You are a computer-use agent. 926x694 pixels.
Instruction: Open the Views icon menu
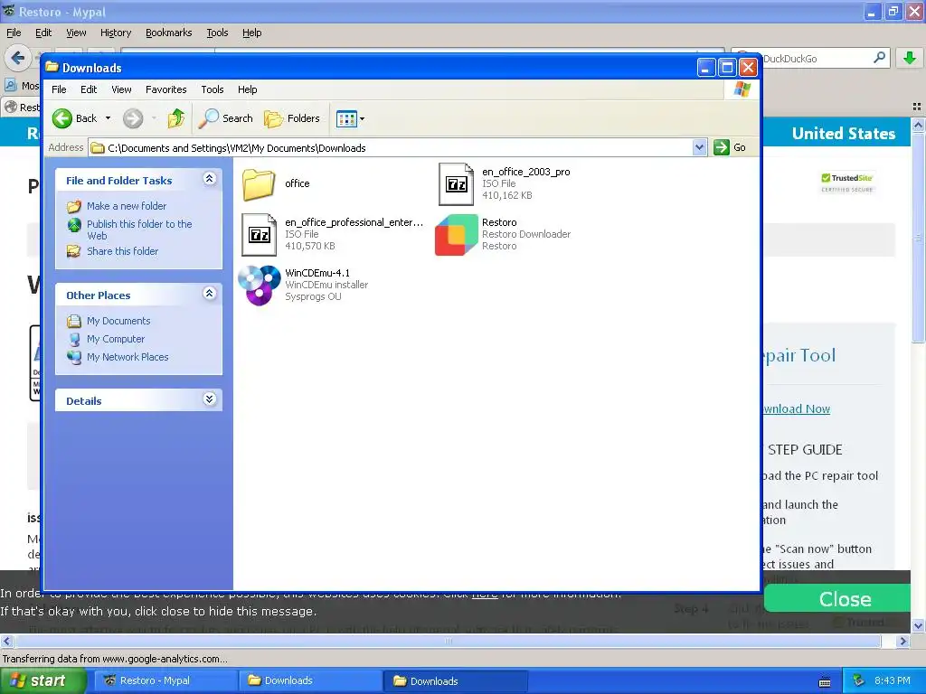click(346, 118)
